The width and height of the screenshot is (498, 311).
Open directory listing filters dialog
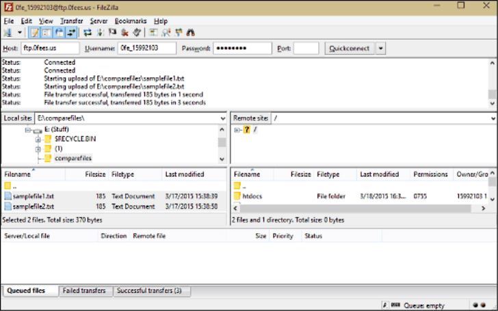pos(153,32)
